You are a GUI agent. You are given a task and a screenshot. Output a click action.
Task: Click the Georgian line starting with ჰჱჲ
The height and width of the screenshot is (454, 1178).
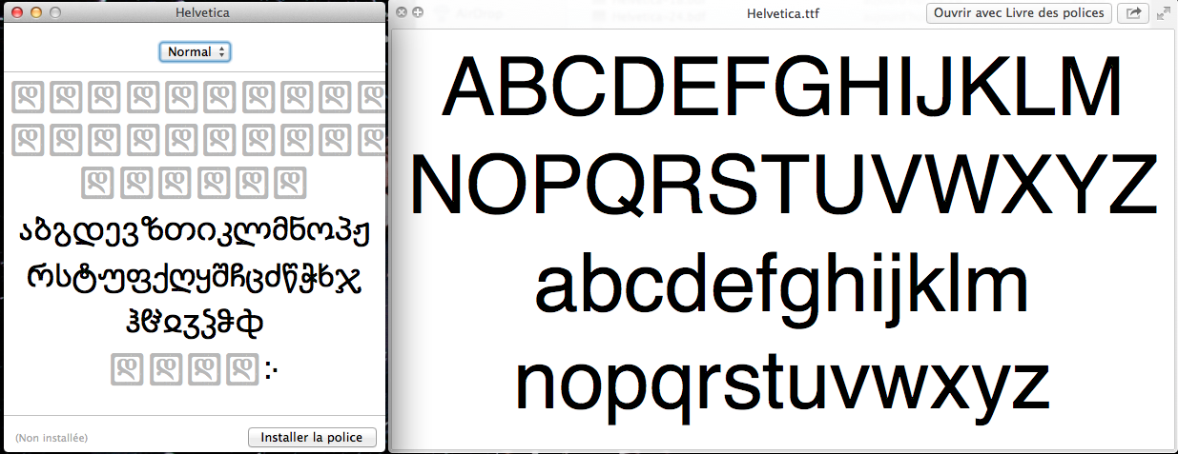click(196, 325)
